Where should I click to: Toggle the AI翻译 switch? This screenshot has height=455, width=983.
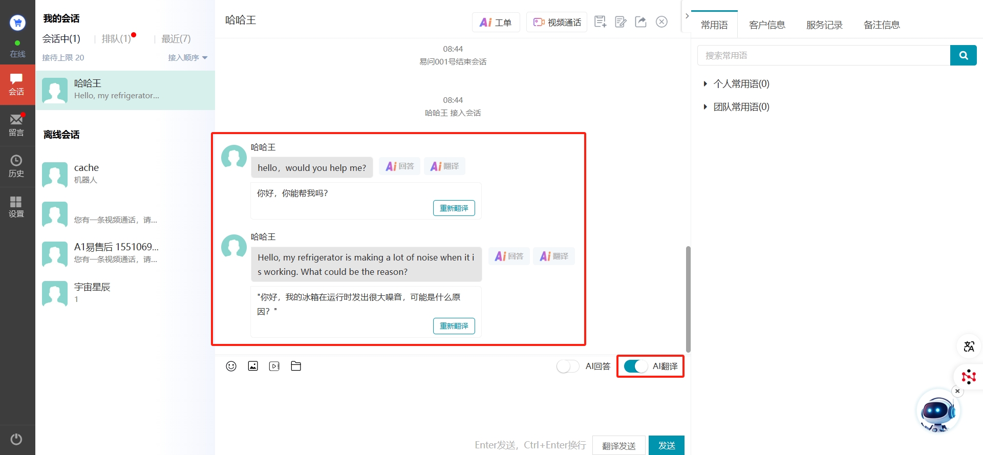pos(636,366)
